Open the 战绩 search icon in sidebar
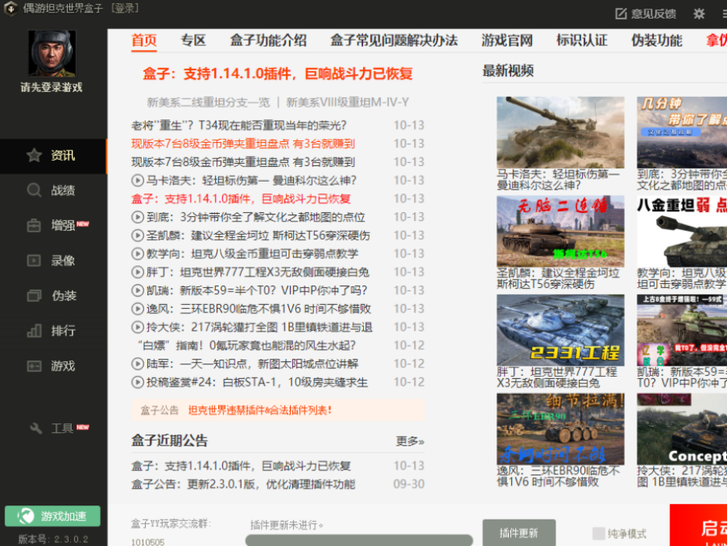Screen dimensions: 727x546 coord(34,190)
